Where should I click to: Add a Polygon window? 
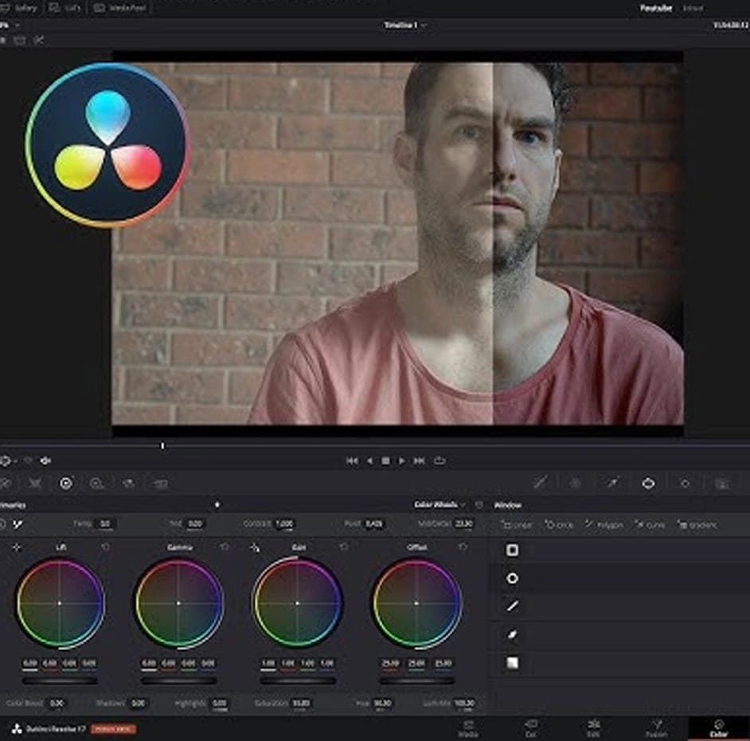click(604, 524)
